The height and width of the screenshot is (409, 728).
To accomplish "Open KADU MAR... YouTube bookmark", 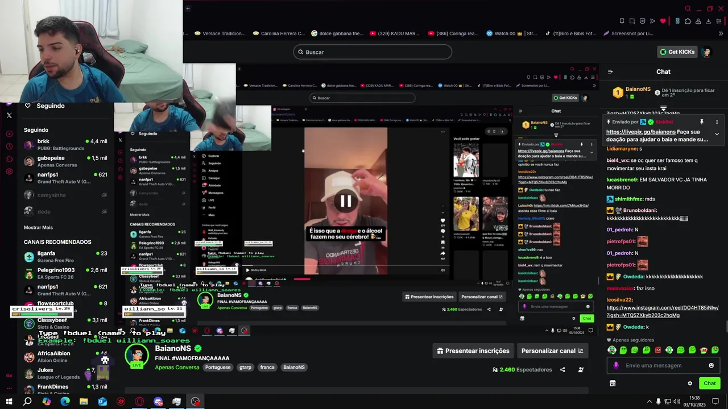I will (394, 34).
